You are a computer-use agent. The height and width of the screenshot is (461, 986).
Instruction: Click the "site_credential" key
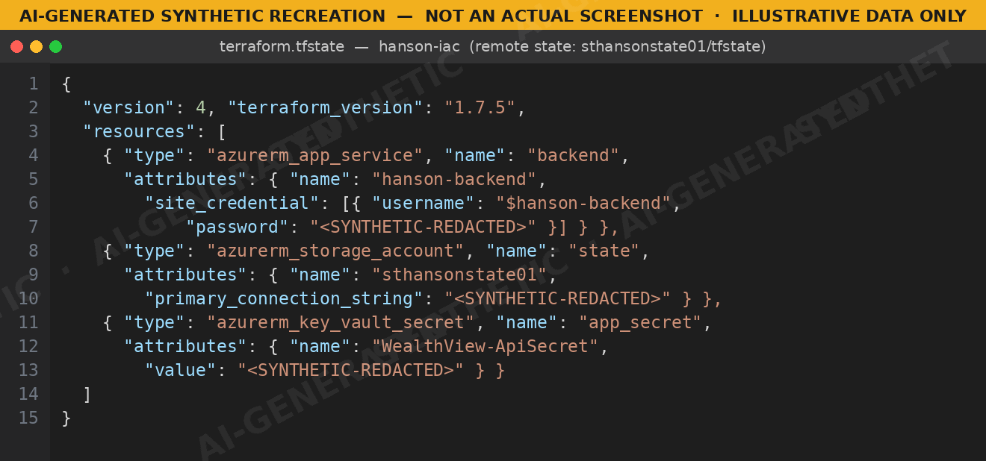tap(232, 203)
